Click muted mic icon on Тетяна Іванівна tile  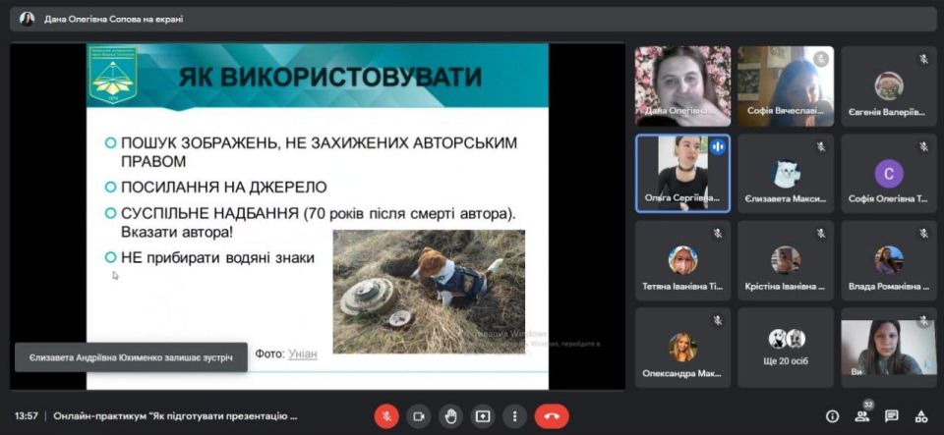tap(718, 233)
